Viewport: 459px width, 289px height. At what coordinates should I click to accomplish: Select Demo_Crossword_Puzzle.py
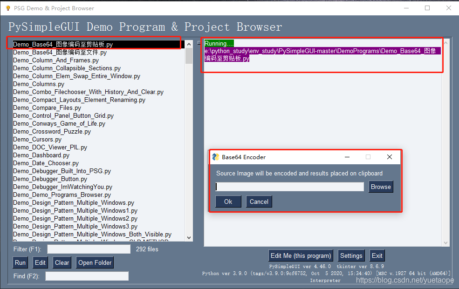[99, 131]
